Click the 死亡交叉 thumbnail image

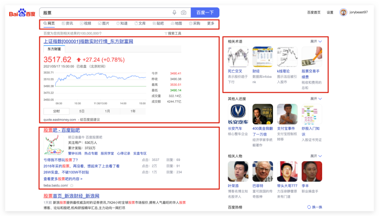[238, 57]
